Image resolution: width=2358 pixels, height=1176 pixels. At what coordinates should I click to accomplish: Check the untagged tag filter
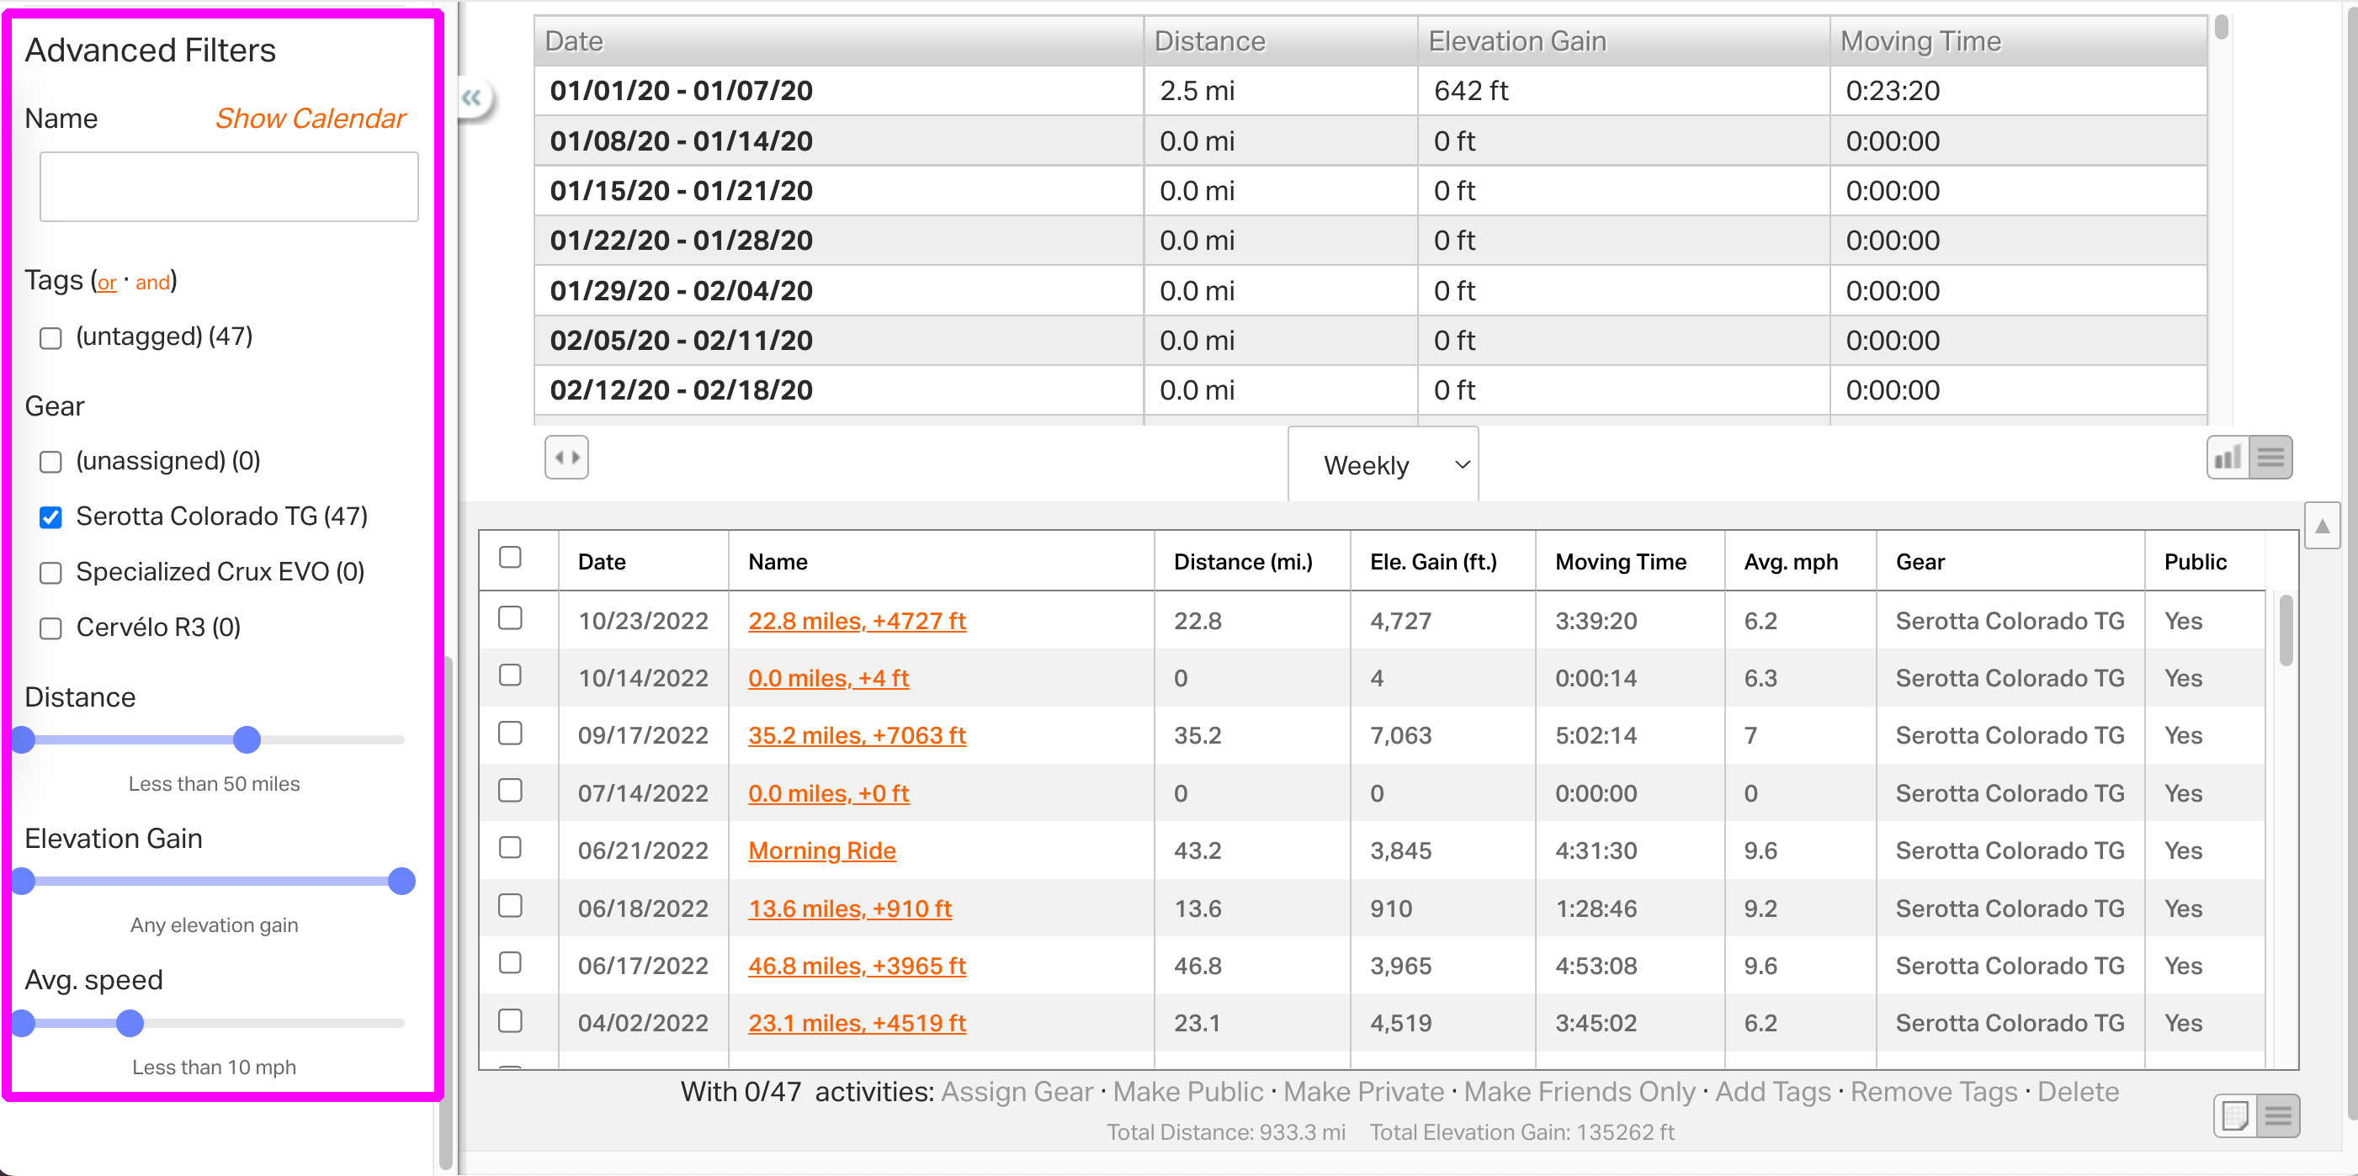coord(51,337)
